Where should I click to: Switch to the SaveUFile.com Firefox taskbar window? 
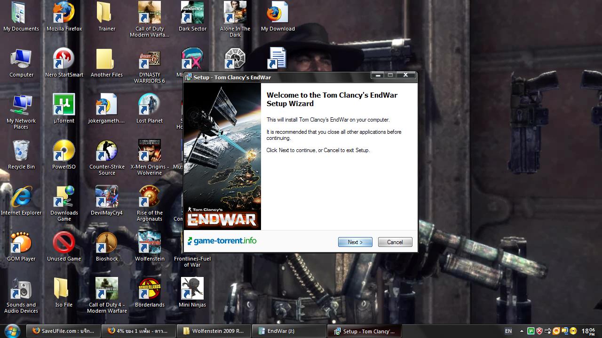pos(63,331)
